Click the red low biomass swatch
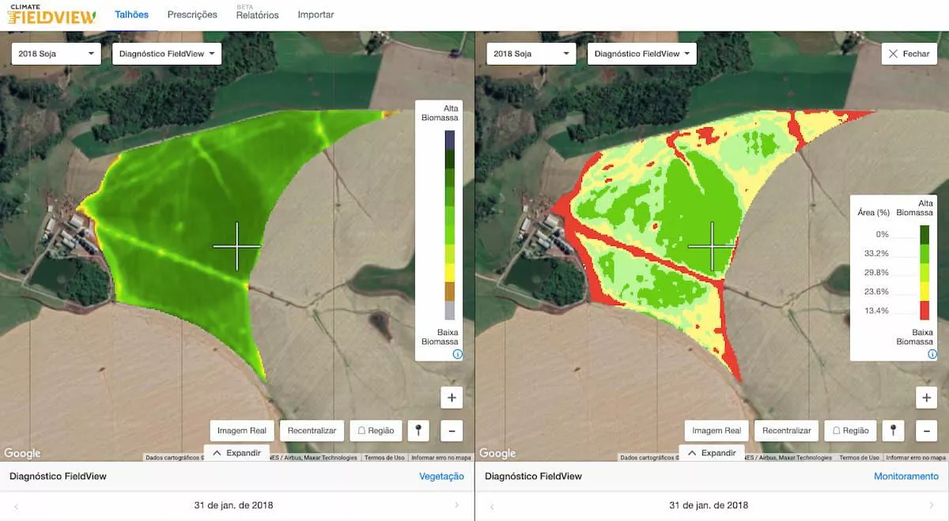Image resolution: width=949 pixels, height=521 pixels. pyautogui.click(x=924, y=310)
